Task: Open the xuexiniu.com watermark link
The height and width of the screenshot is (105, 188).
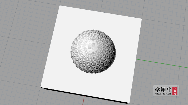Action: coord(163,94)
